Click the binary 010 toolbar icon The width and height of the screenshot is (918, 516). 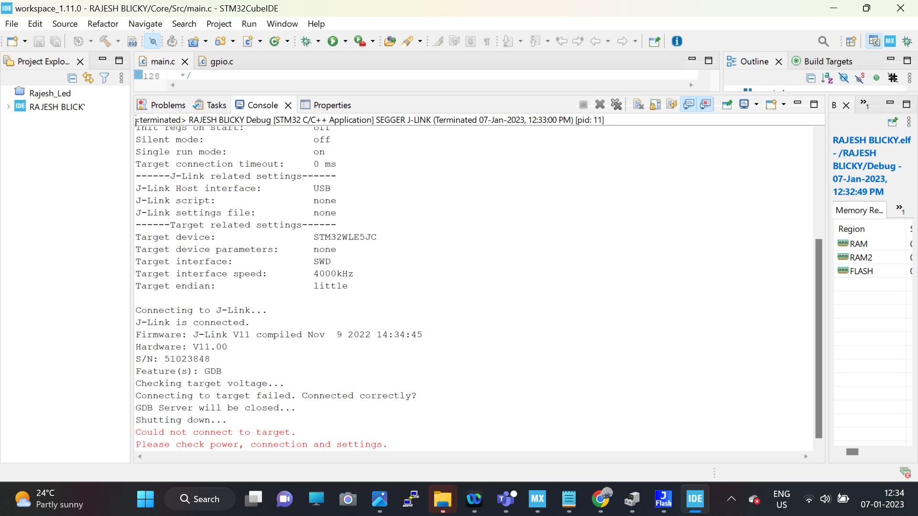[x=132, y=42]
